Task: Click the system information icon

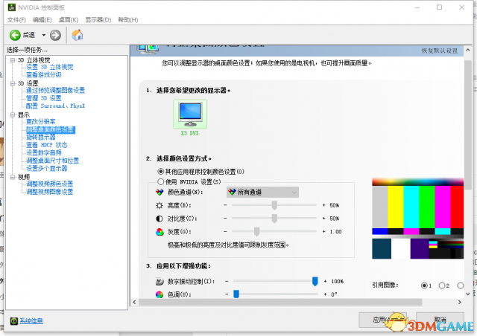Action: [14, 321]
